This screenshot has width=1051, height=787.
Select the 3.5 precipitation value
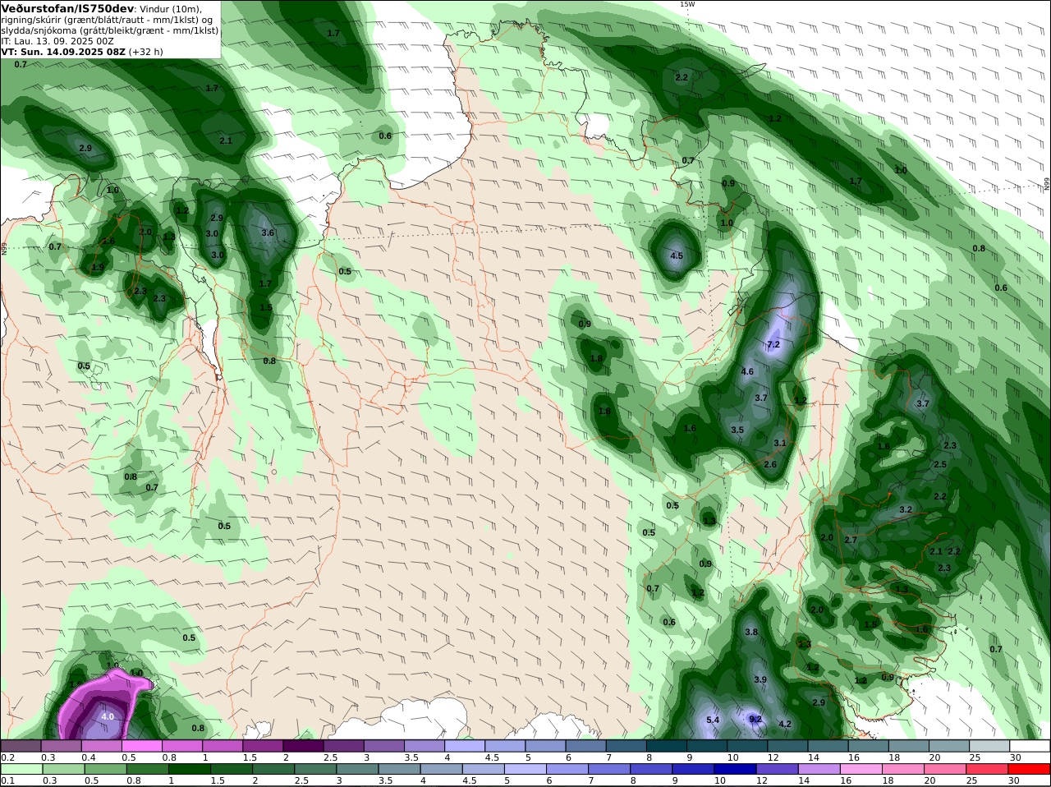click(737, 430)
